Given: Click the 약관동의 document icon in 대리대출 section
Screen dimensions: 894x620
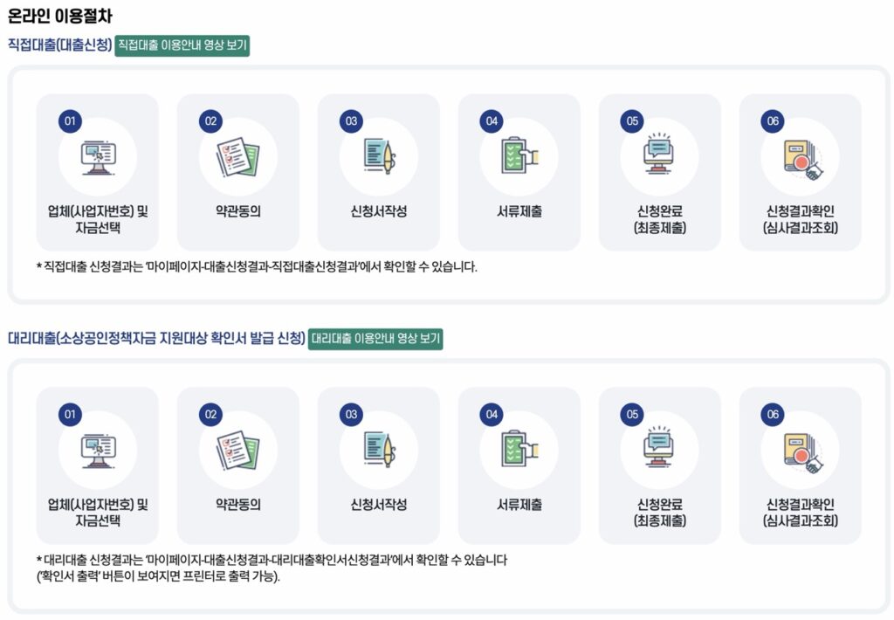Looking at the screenshot, I should point(237,451).
